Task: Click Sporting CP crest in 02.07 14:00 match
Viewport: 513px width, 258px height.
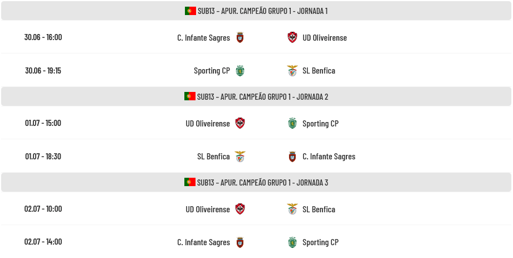Action: (292, 242)
